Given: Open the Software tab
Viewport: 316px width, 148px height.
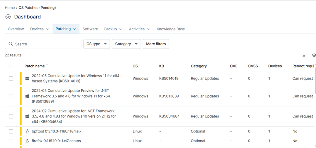Looking at the screenshot, I should point(90,29).
